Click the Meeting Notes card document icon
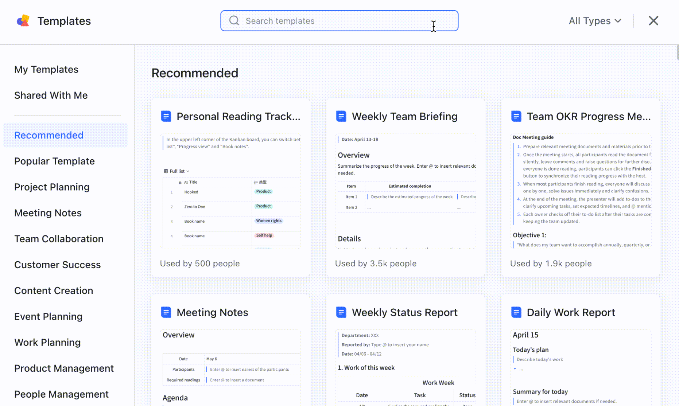Screen dimensions: 679x406 166,312
